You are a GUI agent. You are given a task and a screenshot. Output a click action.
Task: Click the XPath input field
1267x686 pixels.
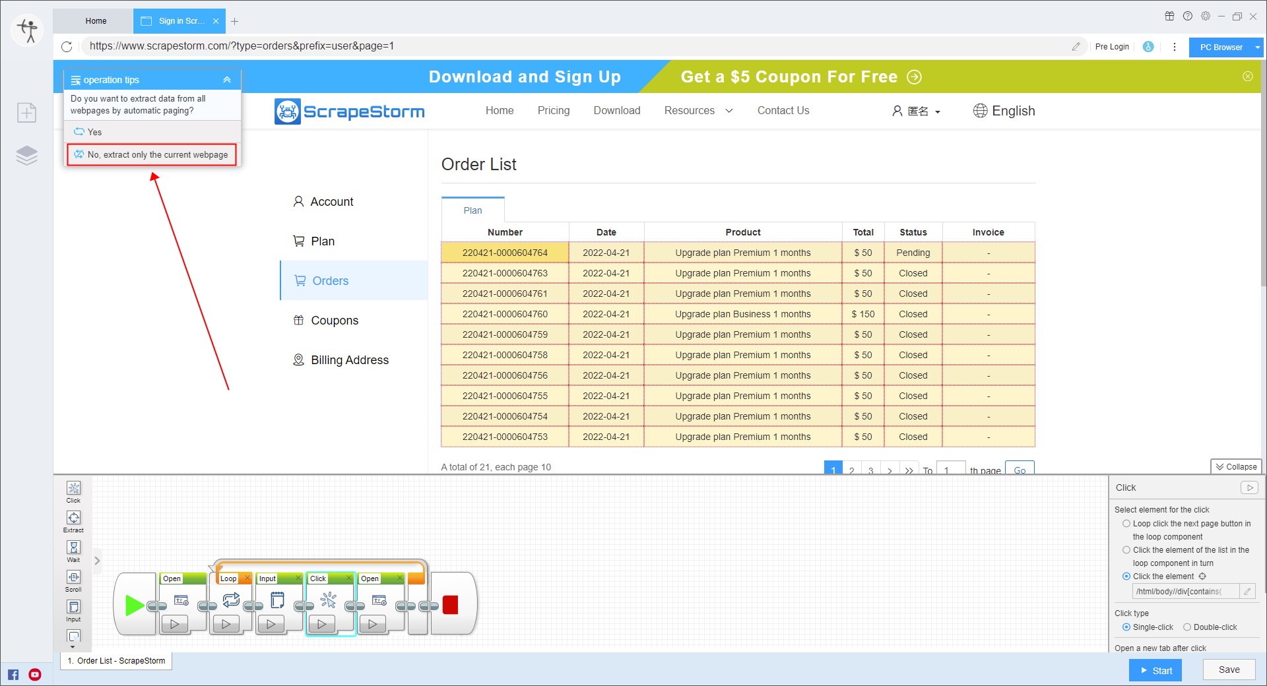1186,592
